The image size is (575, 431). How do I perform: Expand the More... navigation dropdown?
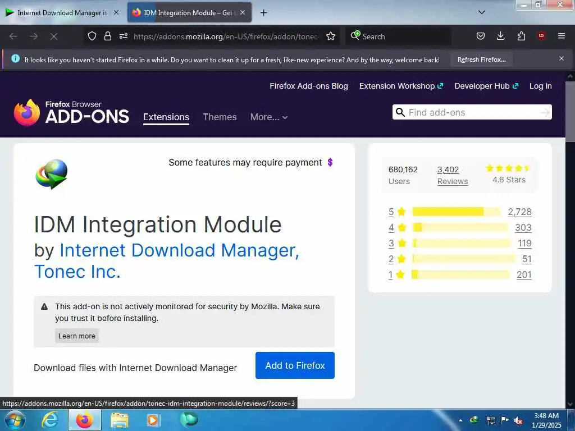coord(269,117)
